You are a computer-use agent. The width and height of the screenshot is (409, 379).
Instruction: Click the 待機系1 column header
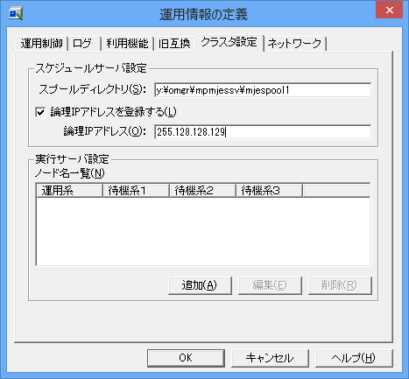coord(136,191)
